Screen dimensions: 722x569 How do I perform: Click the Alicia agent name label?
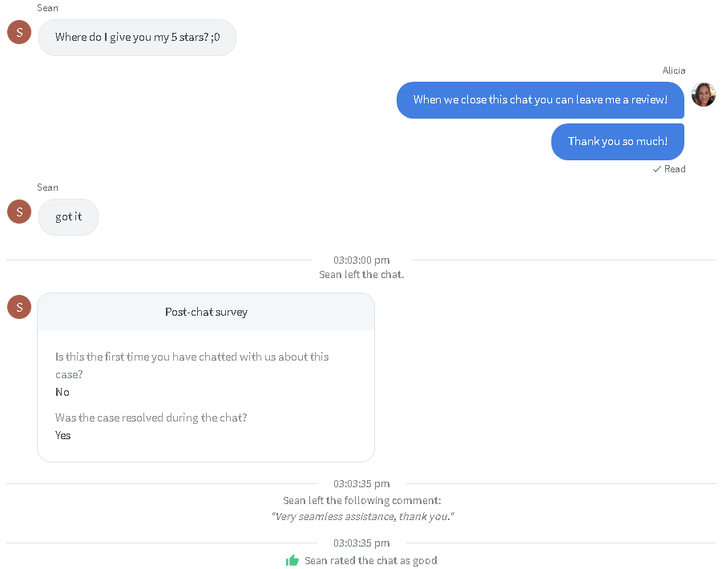tap(673, 71)
